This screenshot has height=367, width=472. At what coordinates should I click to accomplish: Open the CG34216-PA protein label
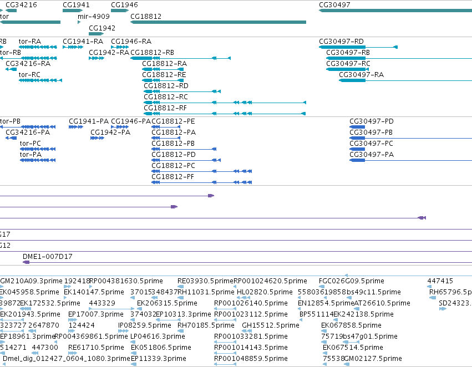[28, 132]
